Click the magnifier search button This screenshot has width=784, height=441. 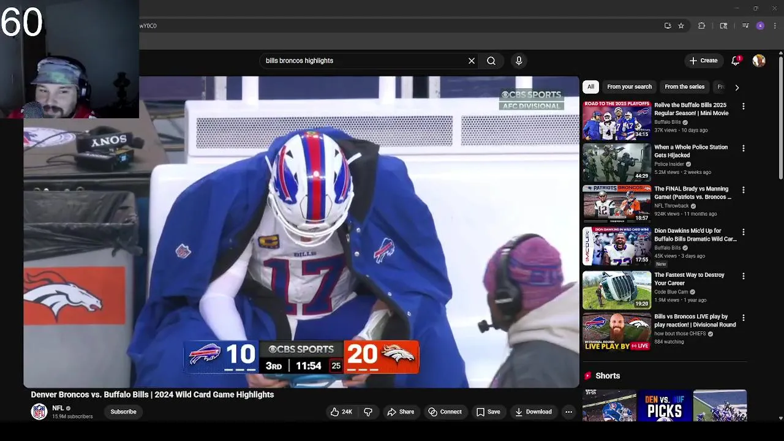click(x=491, y=61)
